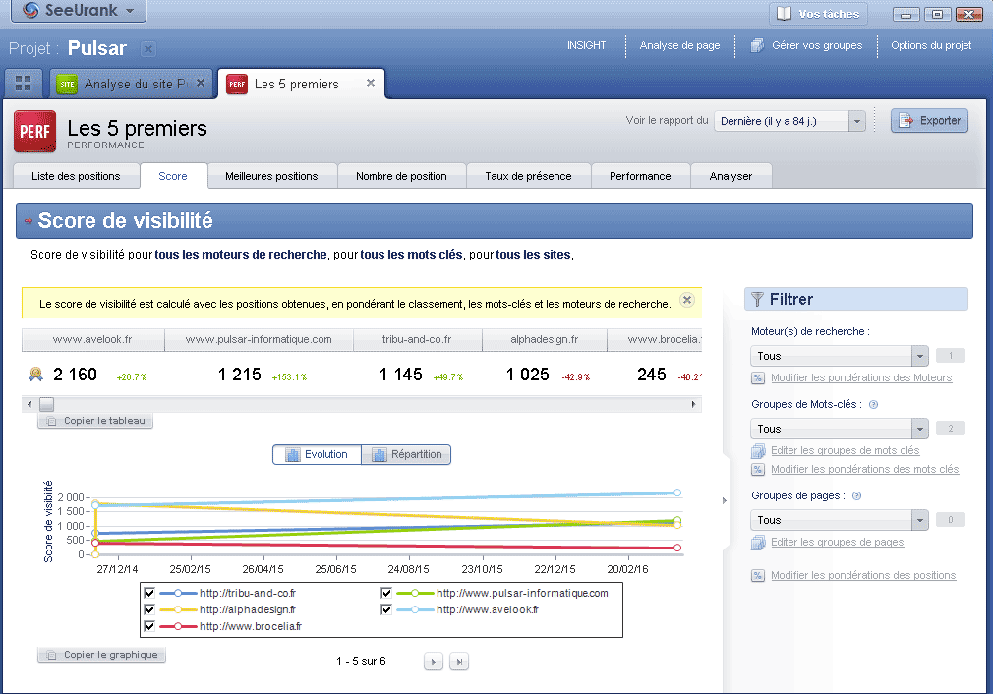Open Analyse de page
The image size is (993, 694).
click(x=679, y=45)
